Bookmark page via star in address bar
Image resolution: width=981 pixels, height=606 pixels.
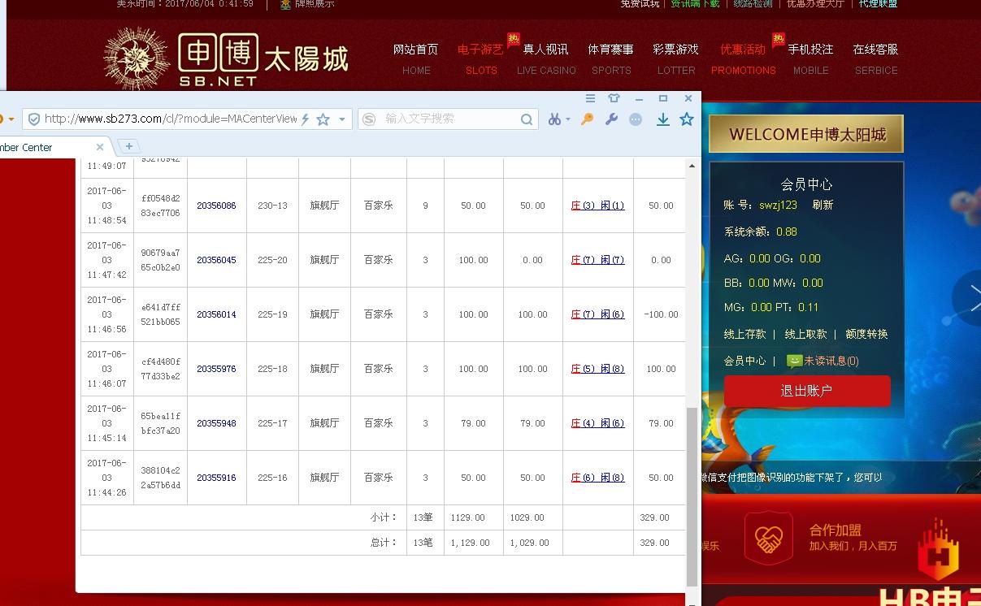(323, 119)
